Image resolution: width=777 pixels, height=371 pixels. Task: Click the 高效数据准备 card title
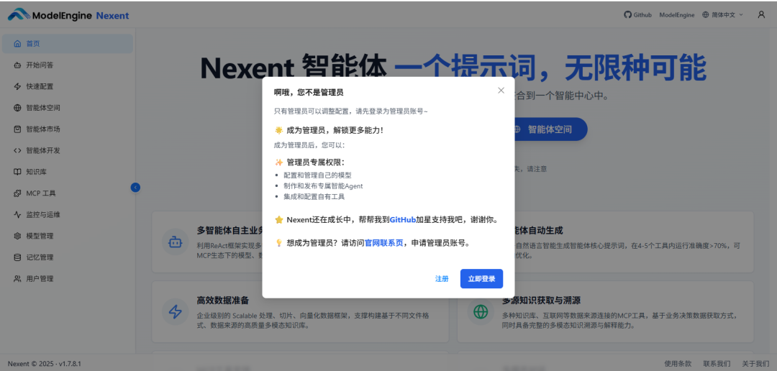click(222, 301)
